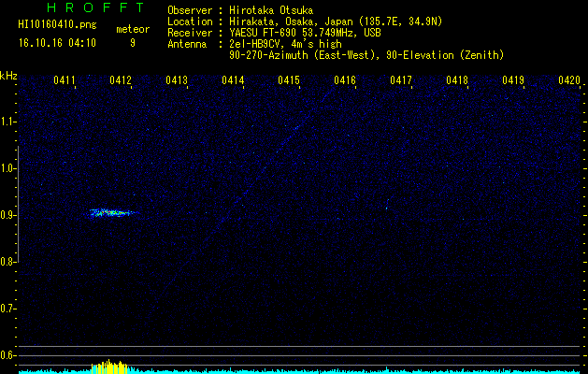Click the yellow signal peak in the bottom level graph

(109, 367)
